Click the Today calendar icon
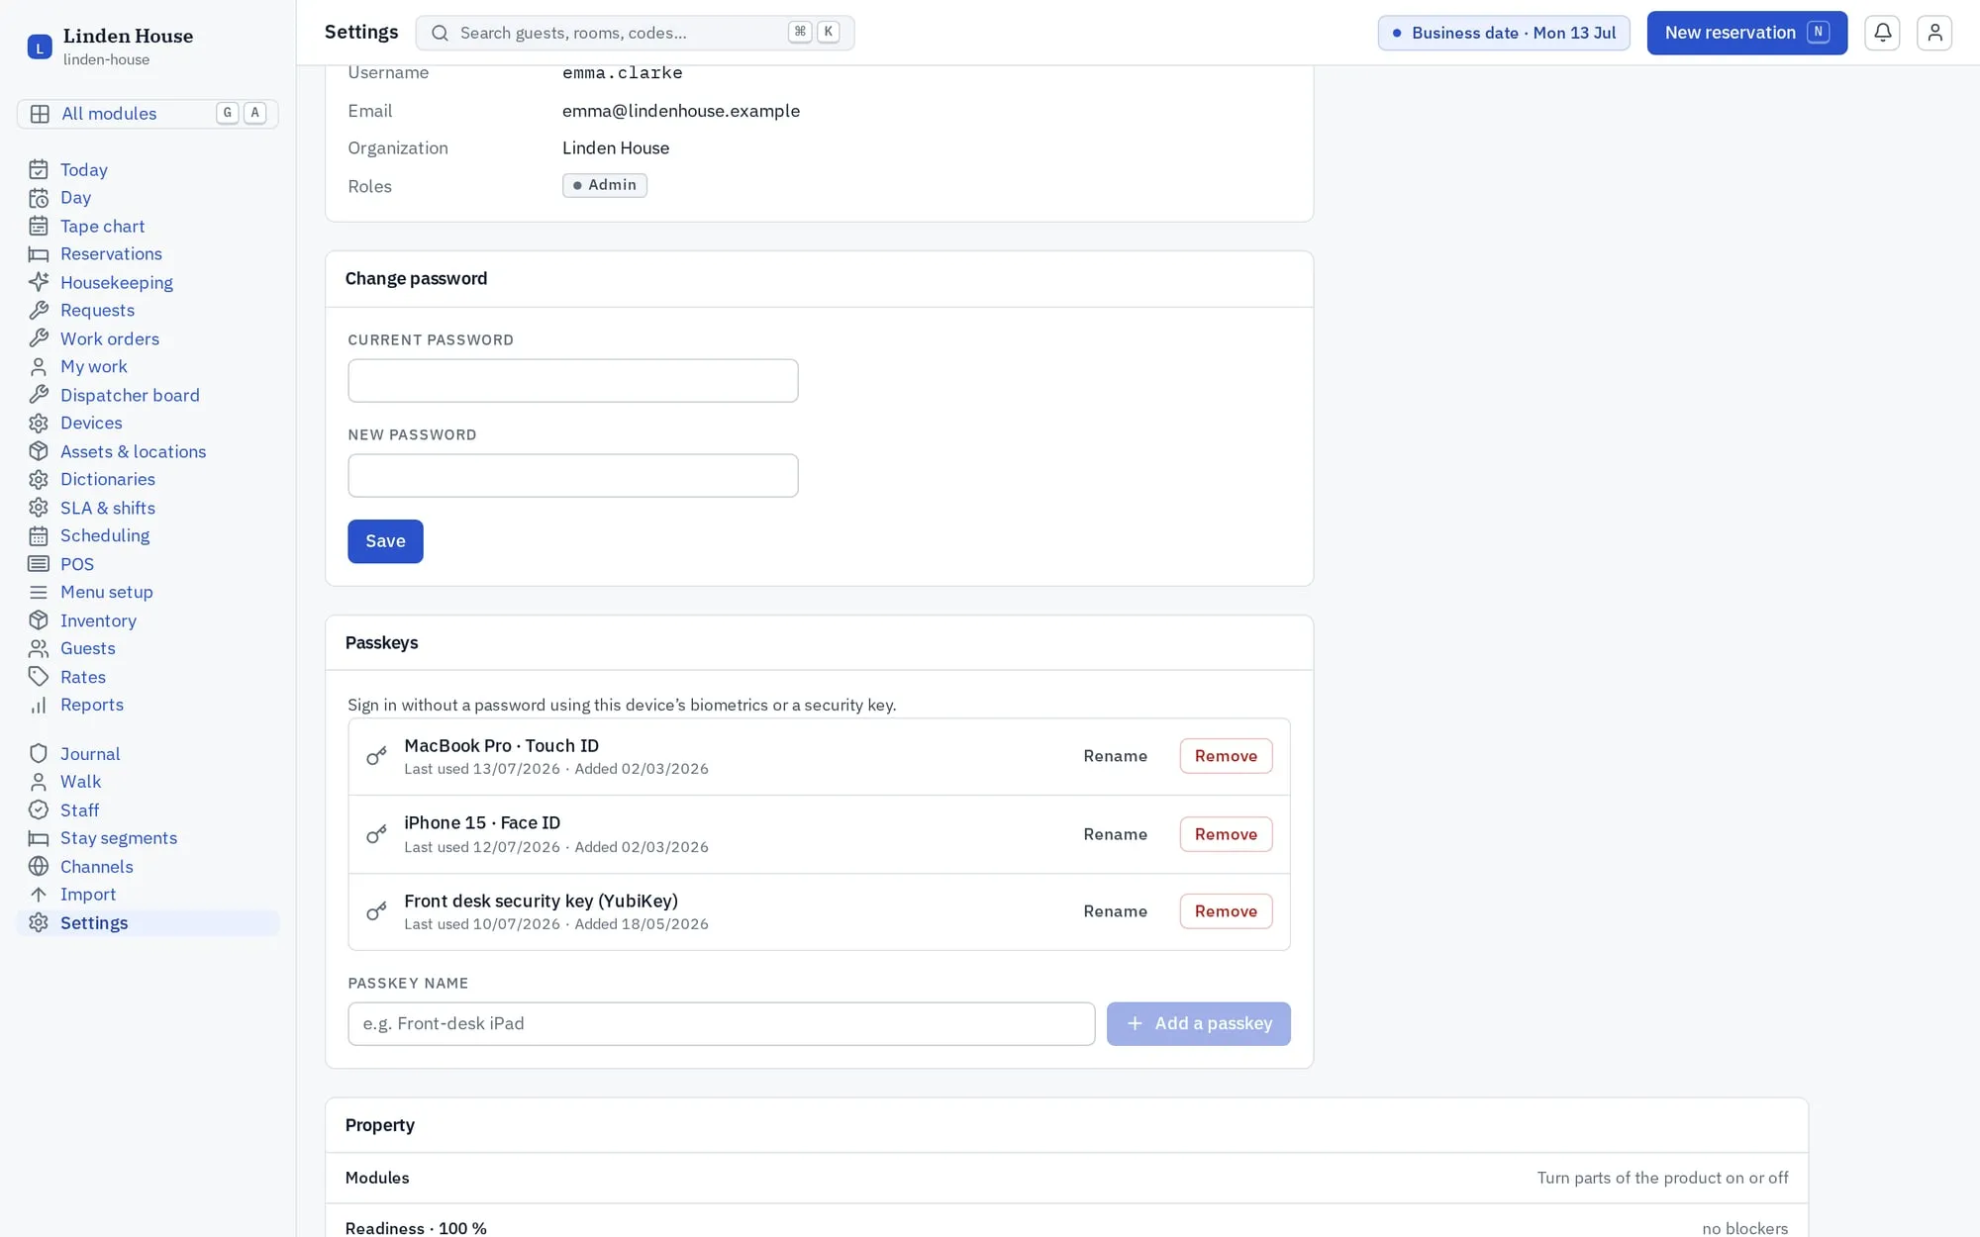 39,170
